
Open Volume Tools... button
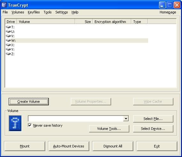109,129
